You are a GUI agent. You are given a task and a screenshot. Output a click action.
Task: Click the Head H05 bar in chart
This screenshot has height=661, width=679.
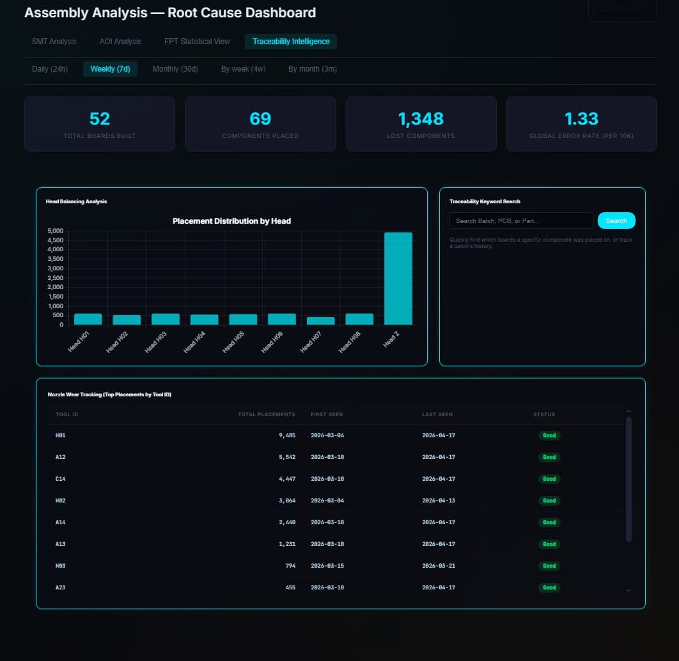tap(243, 320)
